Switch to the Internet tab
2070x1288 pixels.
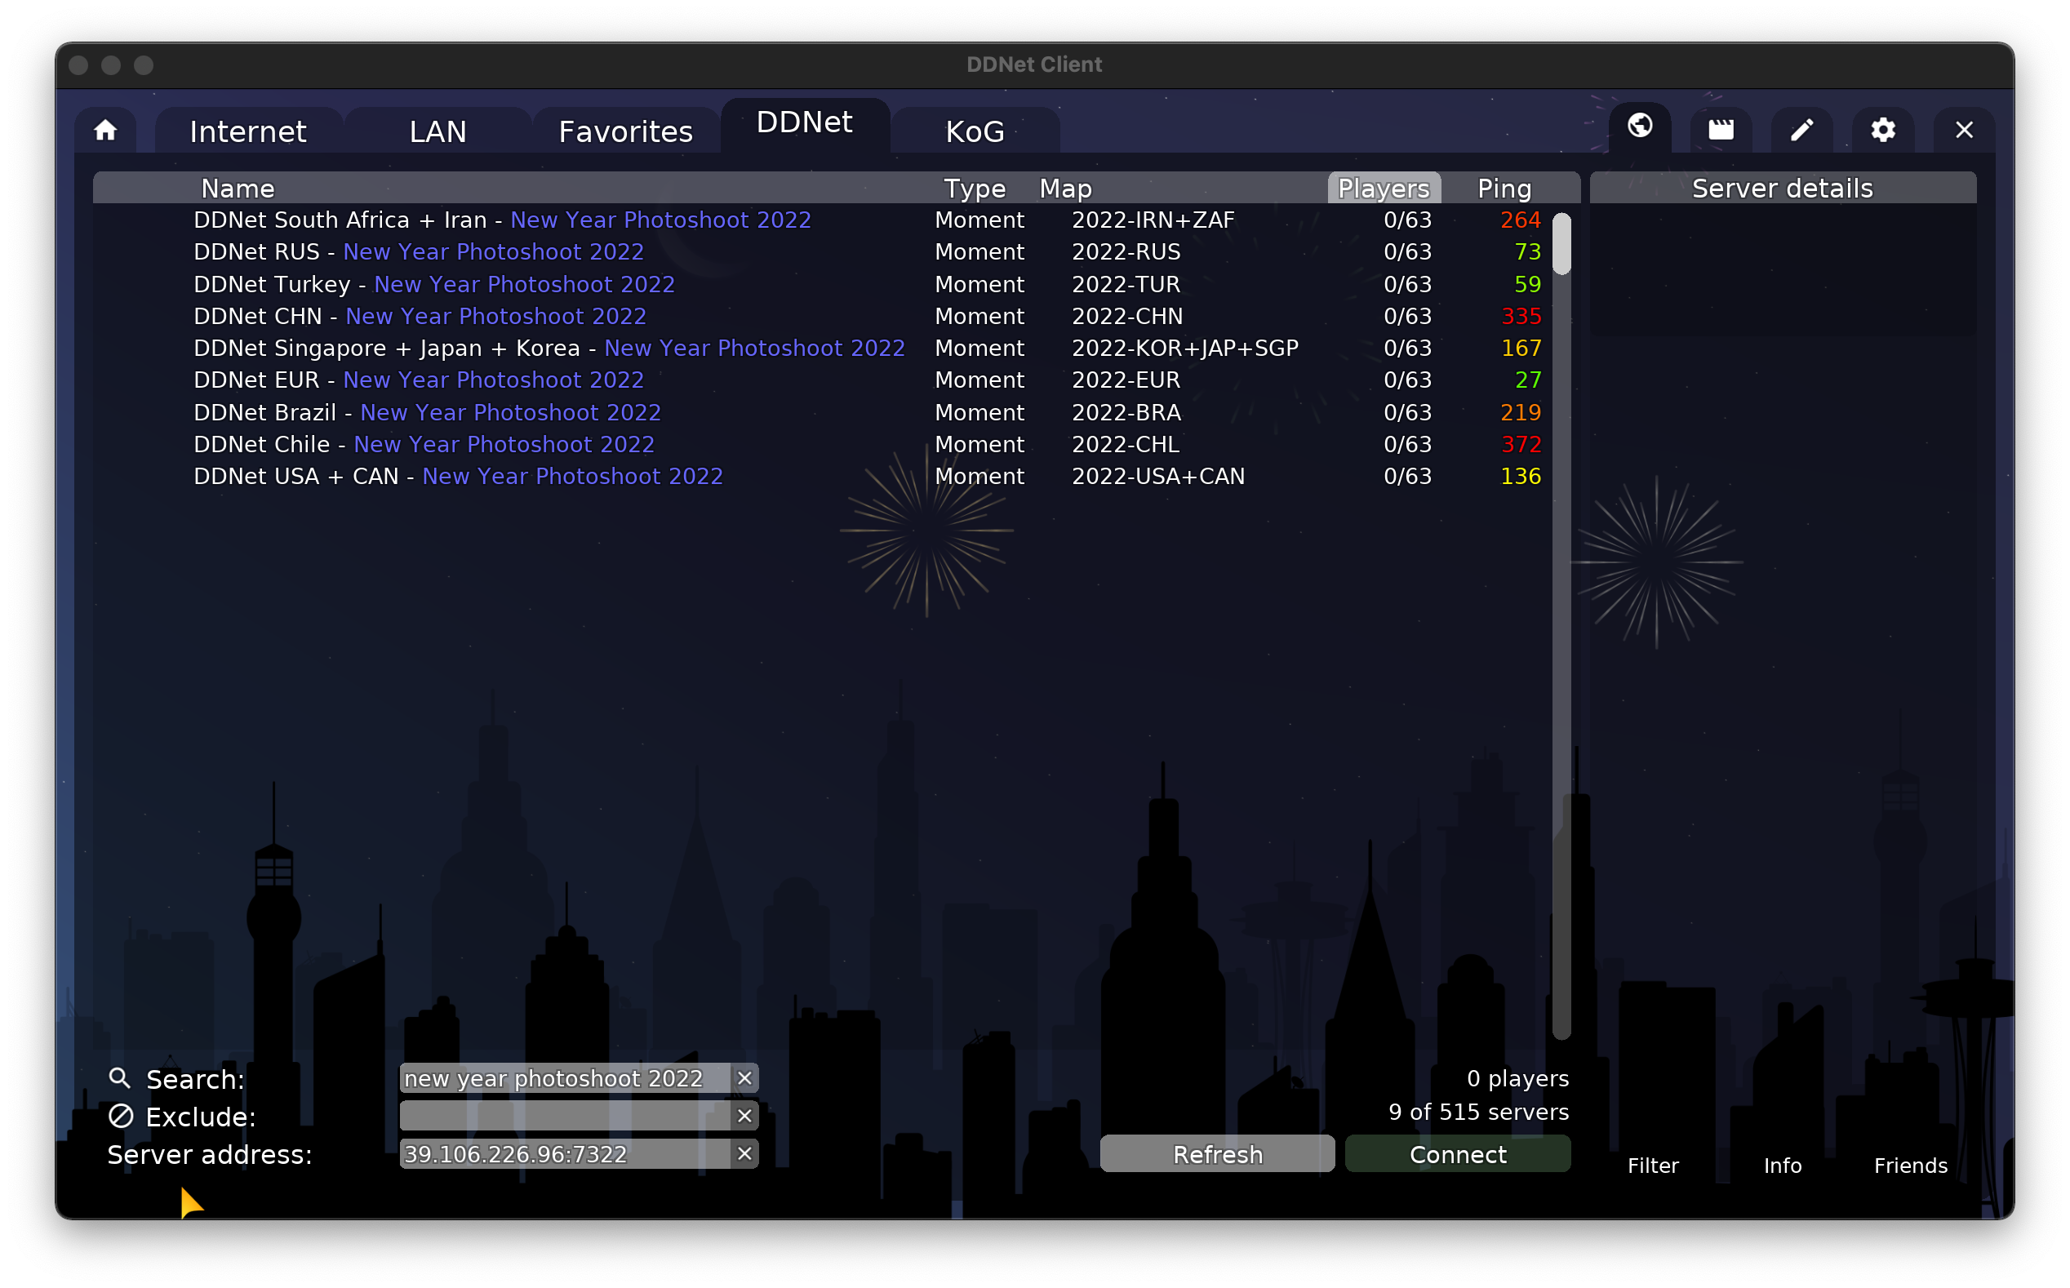248,132
